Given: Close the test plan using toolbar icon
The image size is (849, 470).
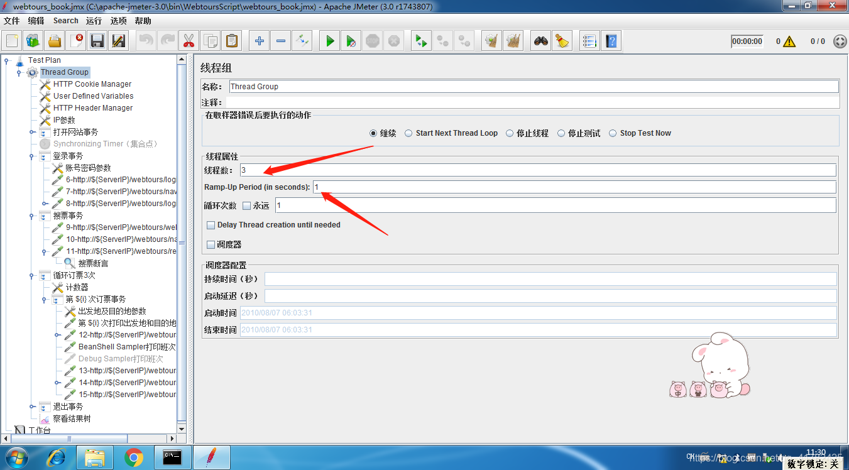Looking at the screenshot, I should click(76, 41).
